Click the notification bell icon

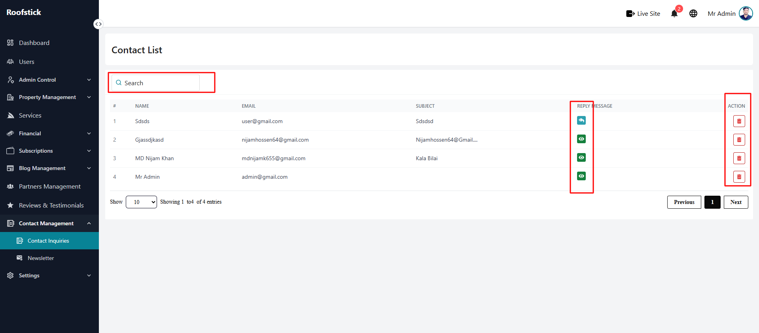tap(674, 13)
